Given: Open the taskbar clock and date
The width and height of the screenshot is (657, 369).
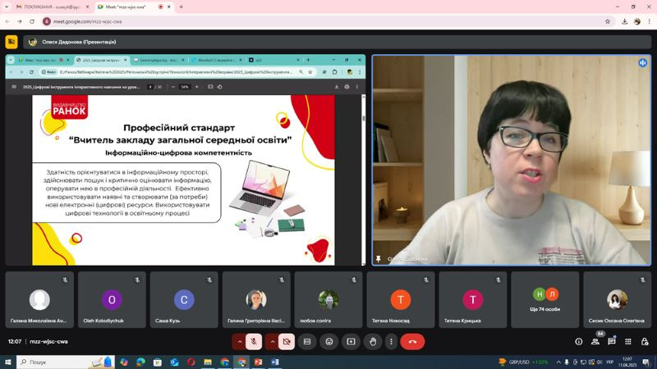Looking at the screenshot, I should 627,362.
